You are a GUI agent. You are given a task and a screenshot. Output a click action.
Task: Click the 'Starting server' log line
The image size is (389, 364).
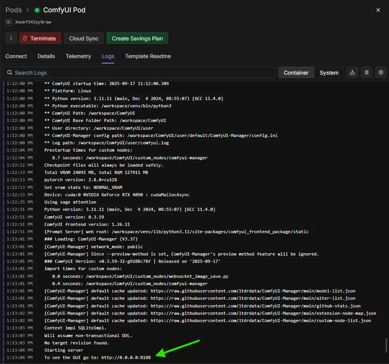[64, 350]
